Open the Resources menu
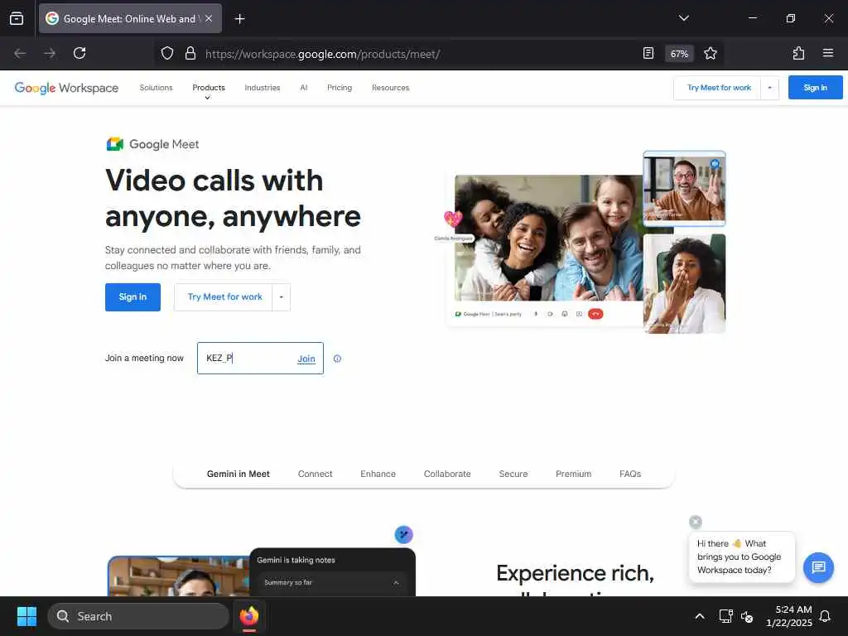 coord(391,88)
